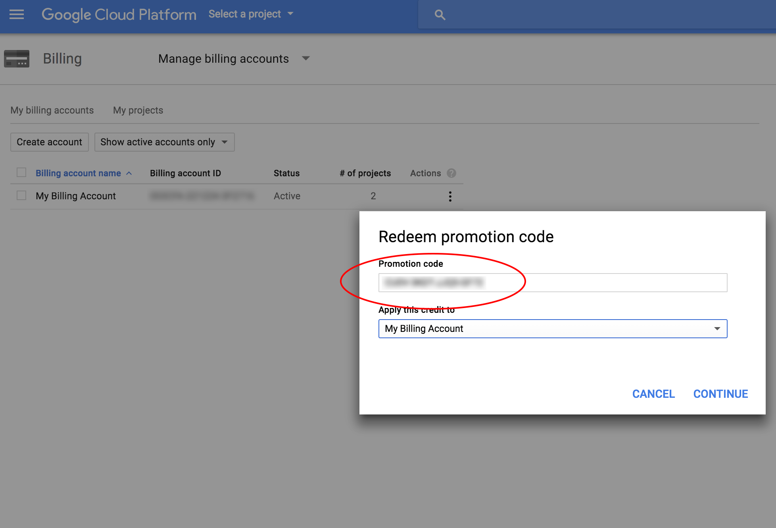776x528 pixels.
Task: Open the Apply this credit to dropdown
Action: point(553,329)
